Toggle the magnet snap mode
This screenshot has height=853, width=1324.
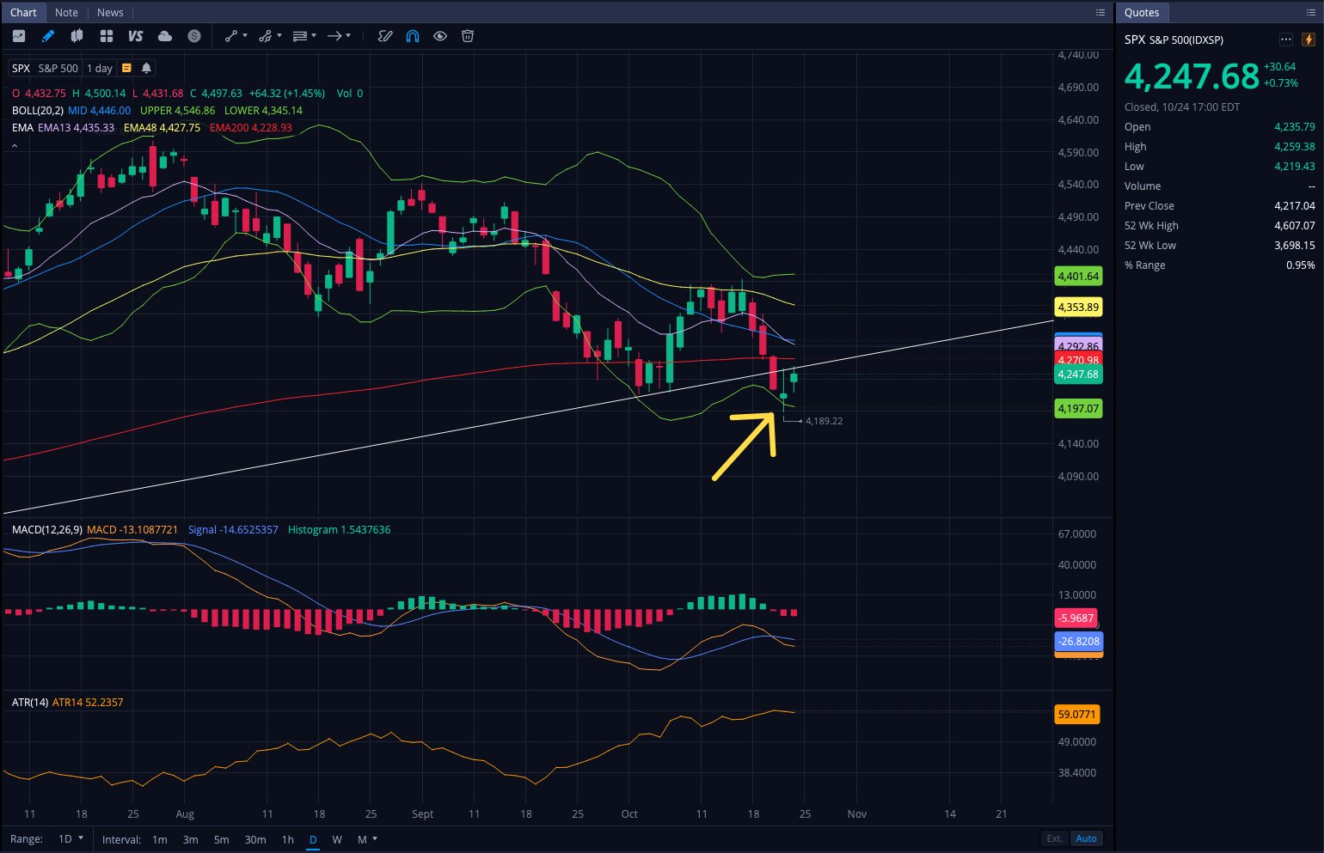point(413,36)
